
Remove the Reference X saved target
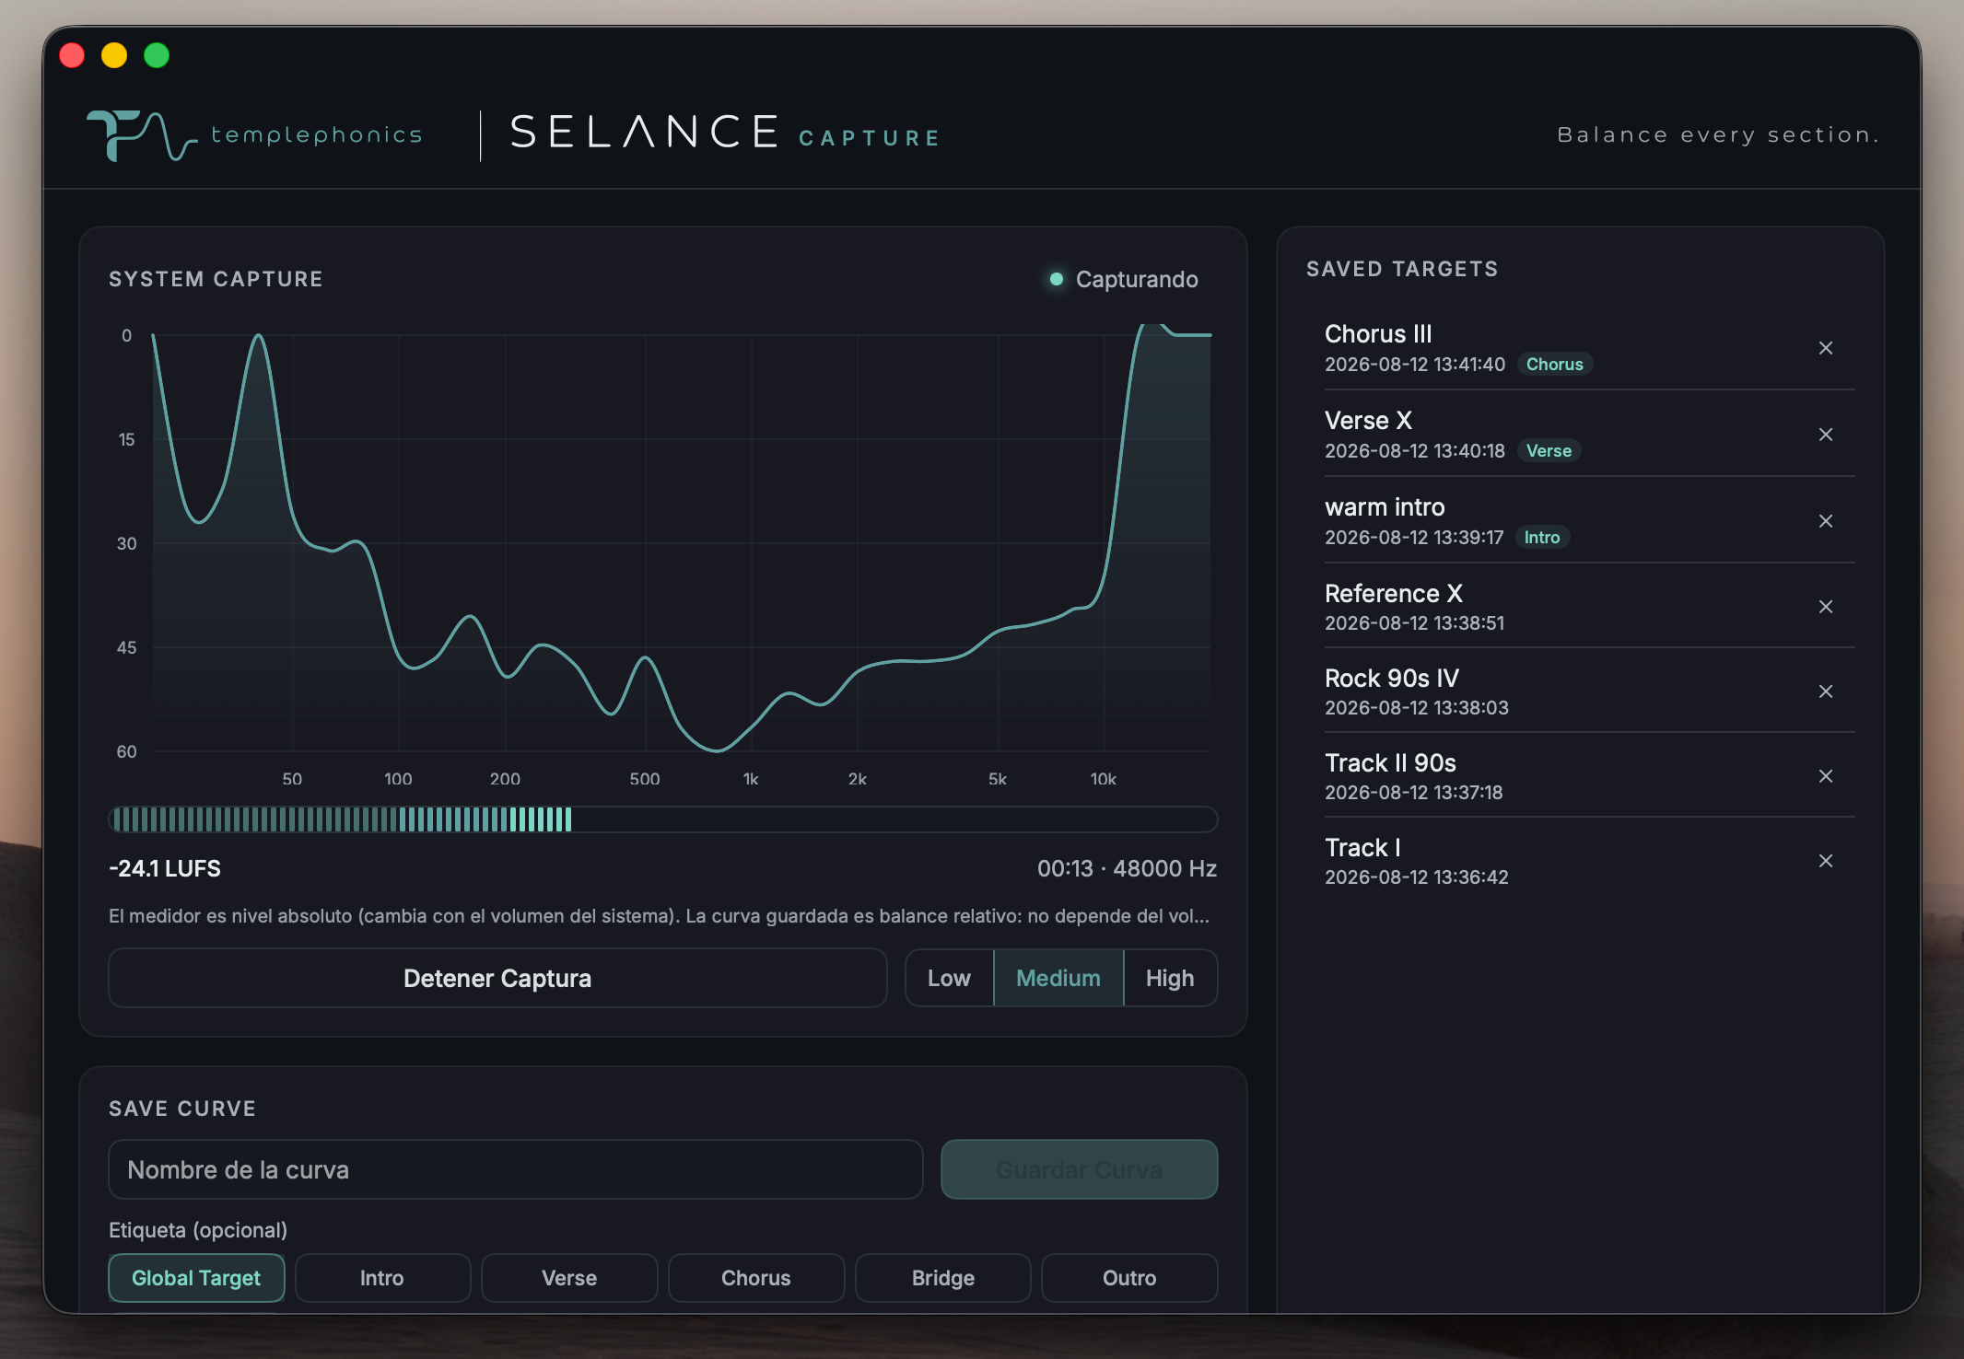click(x=1825, y=607)
